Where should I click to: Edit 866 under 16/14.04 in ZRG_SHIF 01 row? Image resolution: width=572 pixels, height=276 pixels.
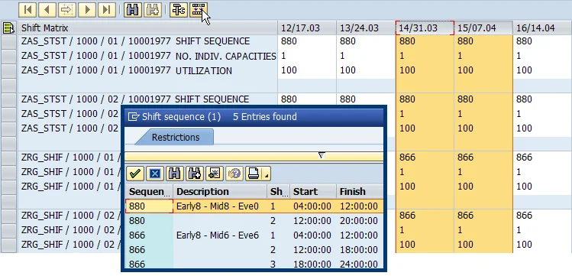[x=542, y=157]
